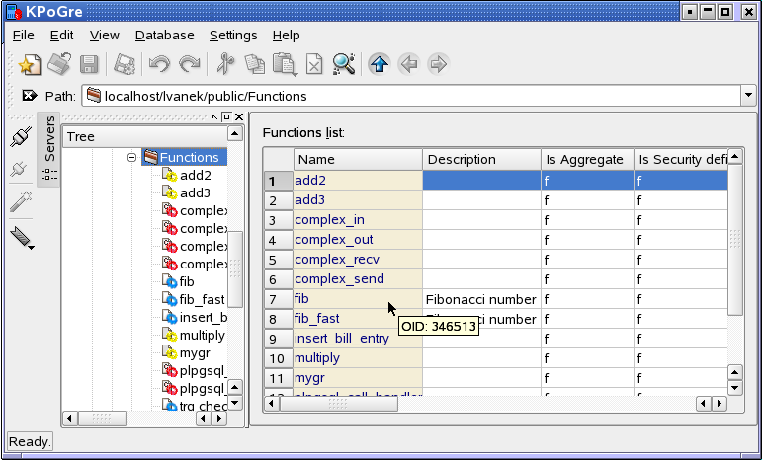The height and width of the screenshot is (460, 762).
Task: Click the Paste clipboard icon
Action: [285, 65]
